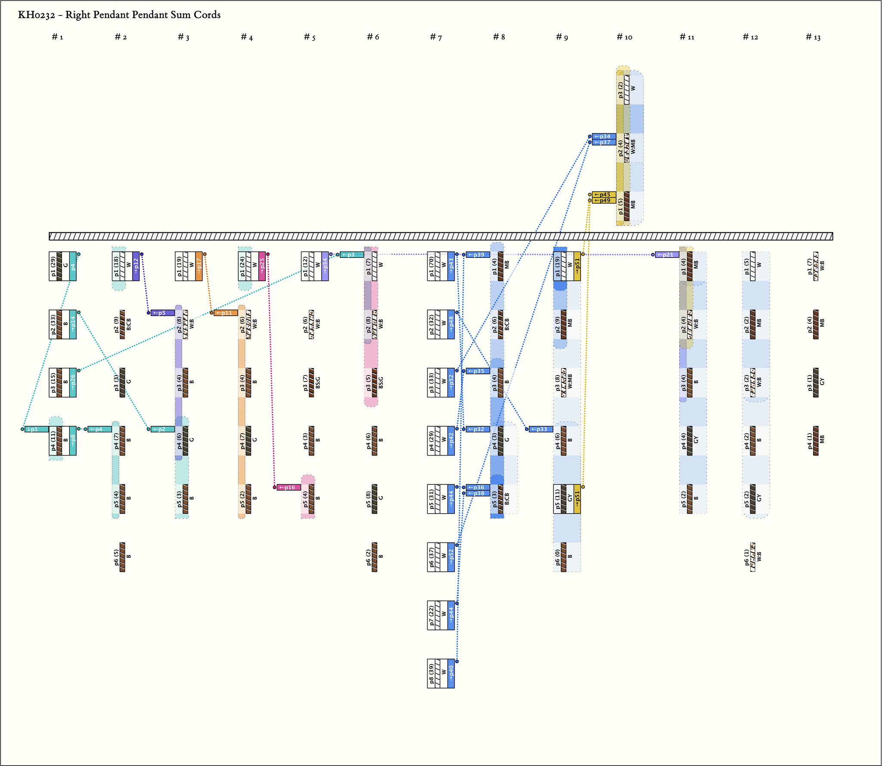The width and height of the screenshot is (882, 766).
Task: Click the blue ←p34 tag
Action: click(x=603, y=136)
